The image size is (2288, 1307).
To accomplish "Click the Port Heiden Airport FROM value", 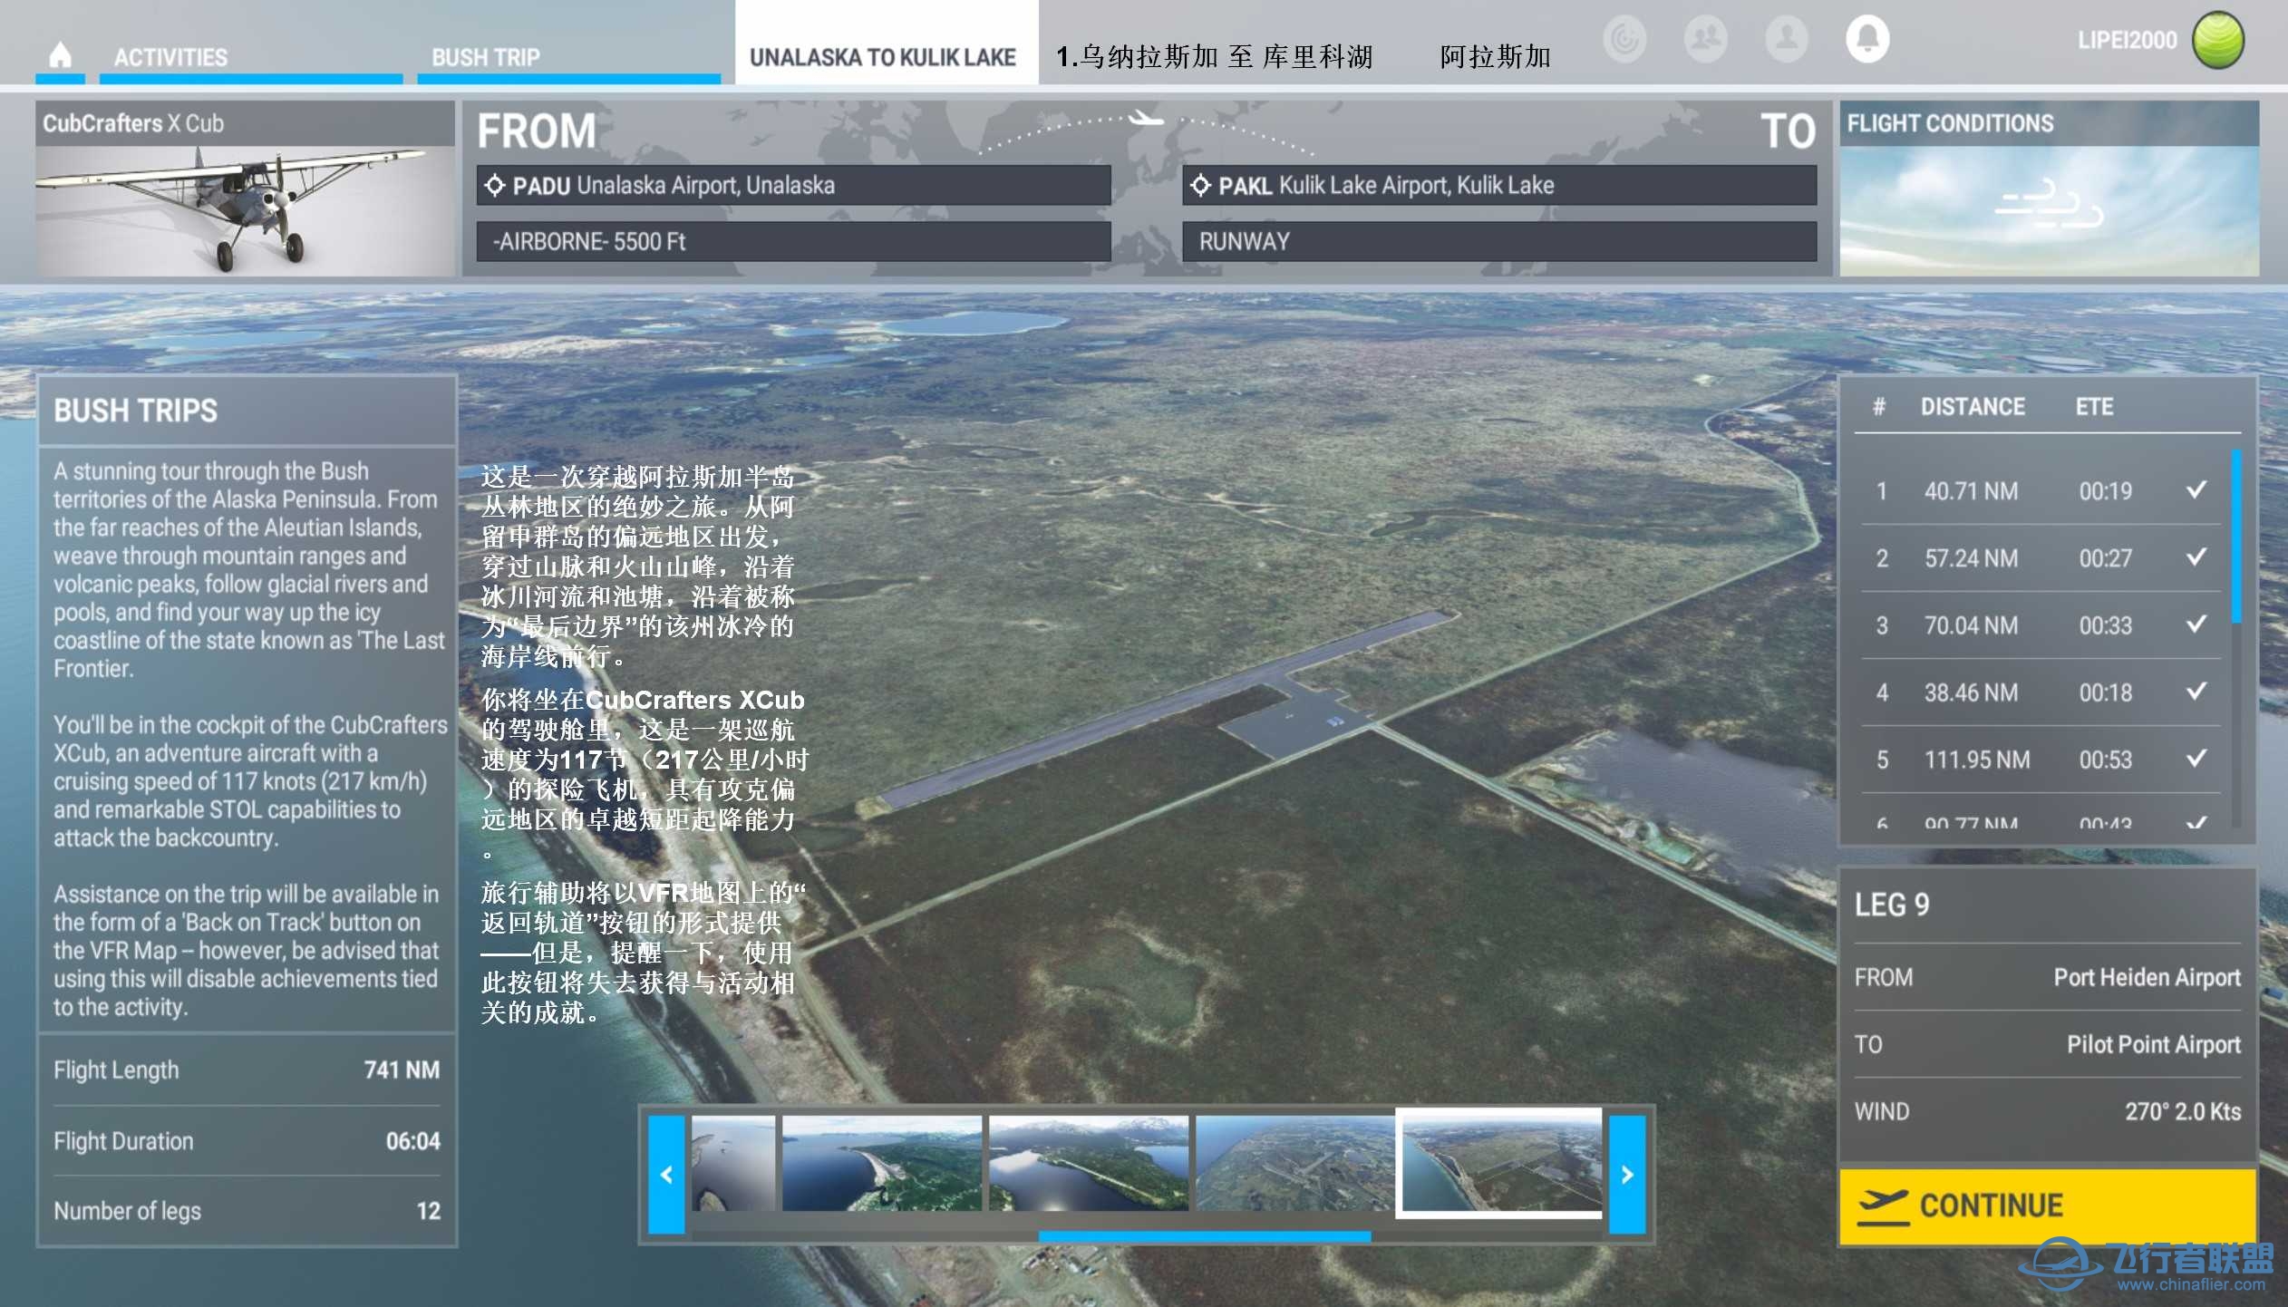I will coord(2147,977).
